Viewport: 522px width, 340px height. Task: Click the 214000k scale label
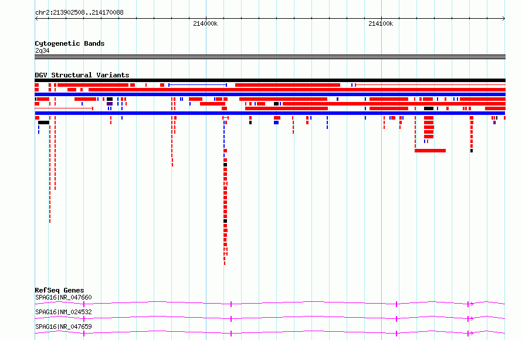point(205,23)
